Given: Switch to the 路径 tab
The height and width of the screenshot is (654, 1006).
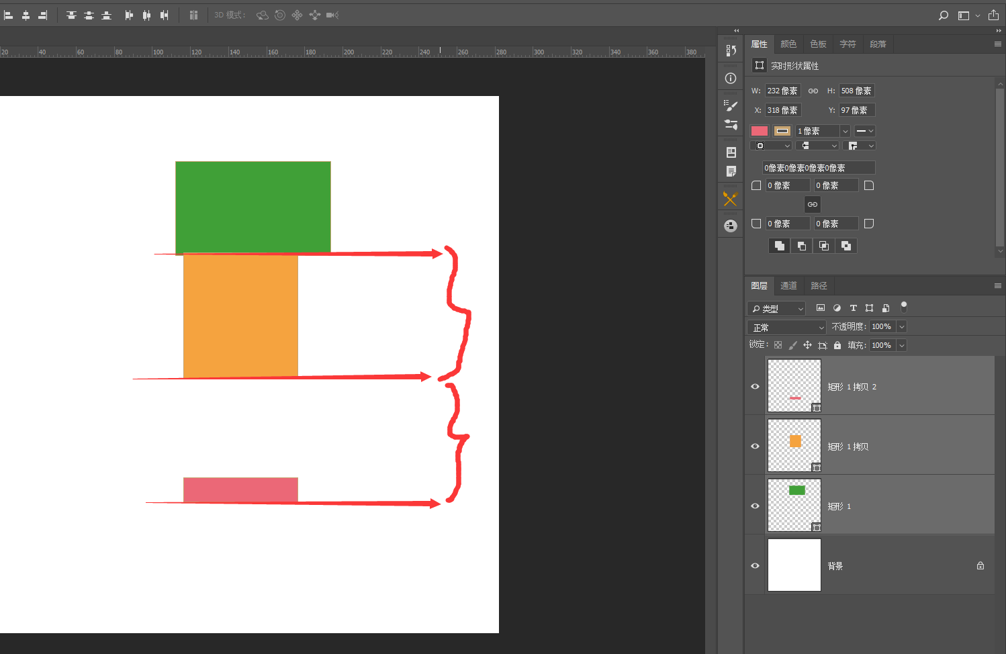Looking at the screenshot, I should [x=819, y=285].
